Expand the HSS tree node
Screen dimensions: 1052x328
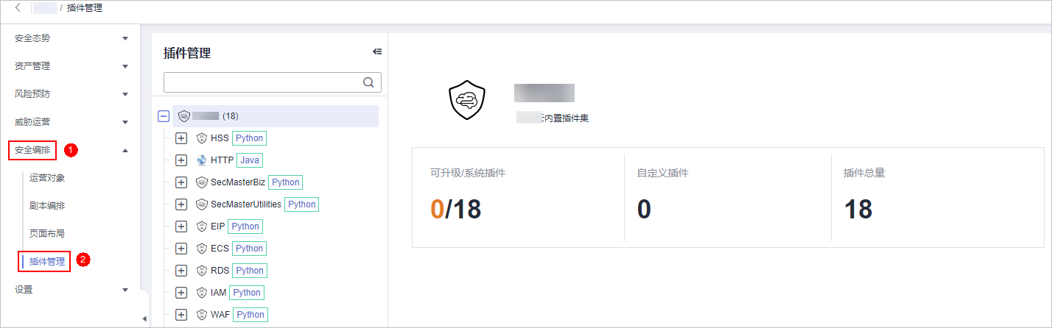181,138
